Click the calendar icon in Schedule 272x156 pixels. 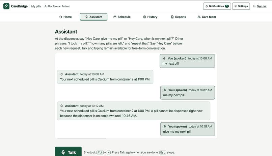click(x=115, y=17)
